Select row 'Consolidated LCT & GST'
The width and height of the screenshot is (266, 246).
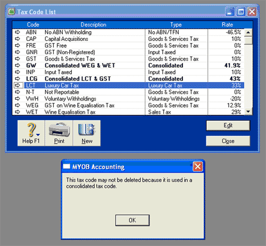click(128, 79)
